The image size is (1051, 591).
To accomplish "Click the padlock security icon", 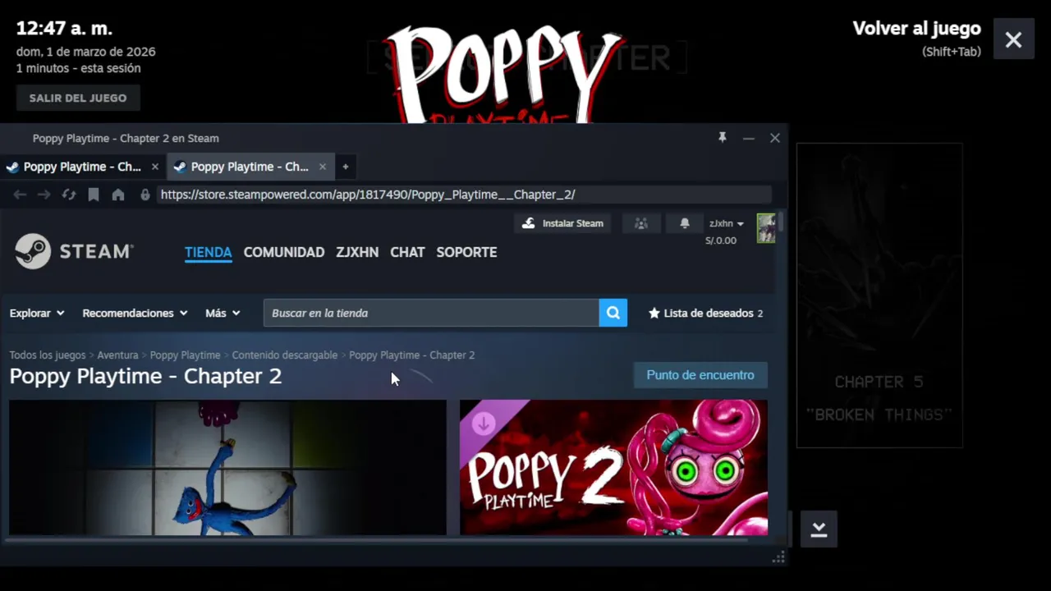I will tap(145, 195).
